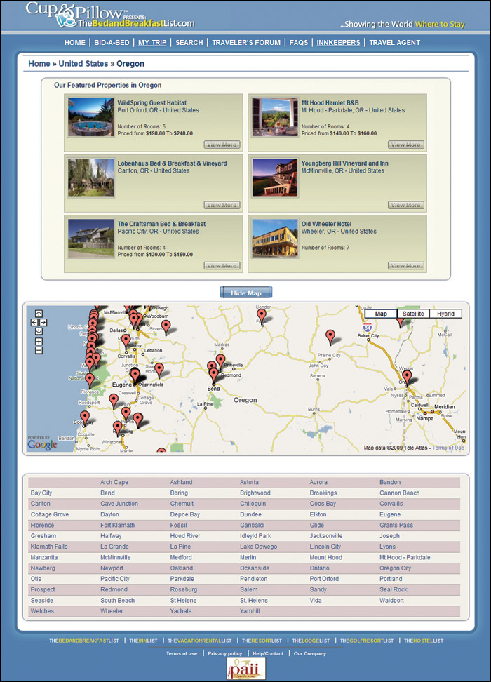View More for Old Wheeler Hotel

(405, 266)
